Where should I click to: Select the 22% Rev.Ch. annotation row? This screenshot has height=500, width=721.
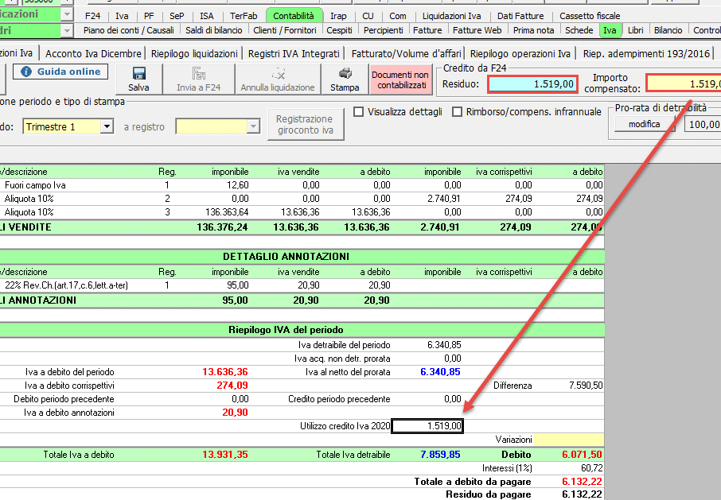[301, 285]
